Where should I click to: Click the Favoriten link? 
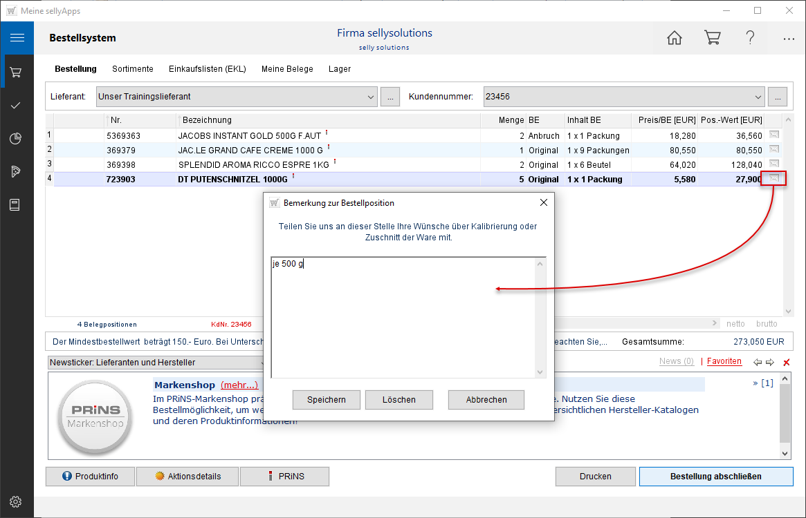coord(724,361)
